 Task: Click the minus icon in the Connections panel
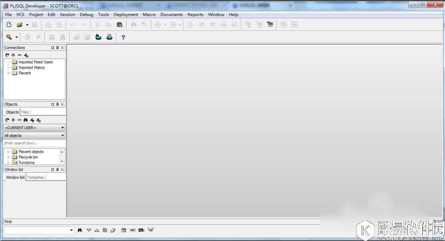(20, 55)
